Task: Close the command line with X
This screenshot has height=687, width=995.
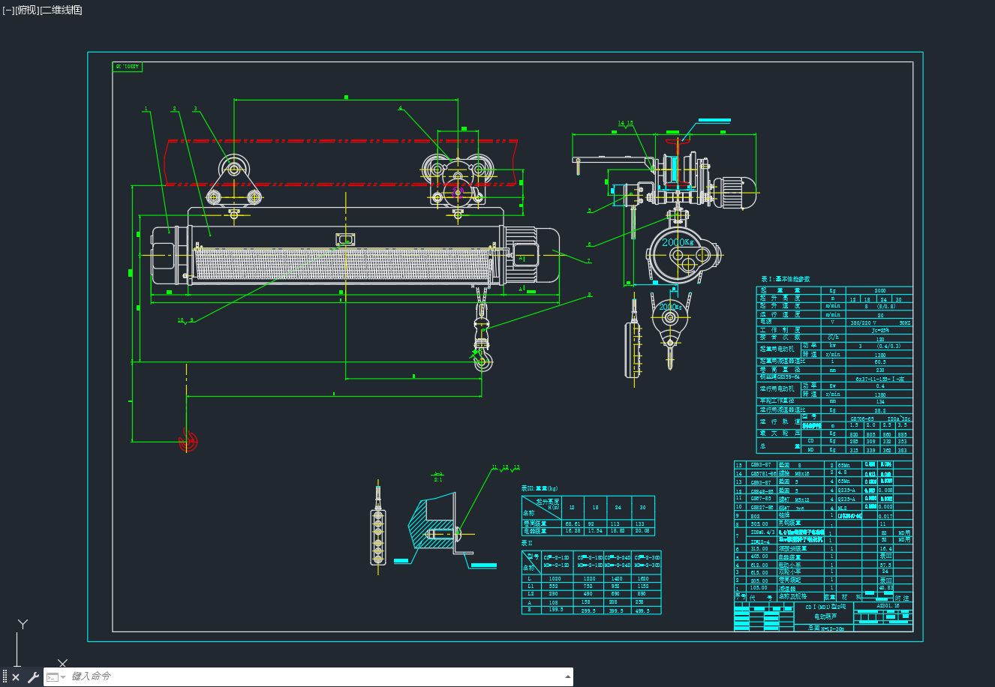Action: [16, 677]
